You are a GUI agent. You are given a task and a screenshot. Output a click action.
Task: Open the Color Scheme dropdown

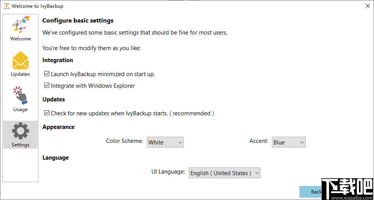point(165,143)
